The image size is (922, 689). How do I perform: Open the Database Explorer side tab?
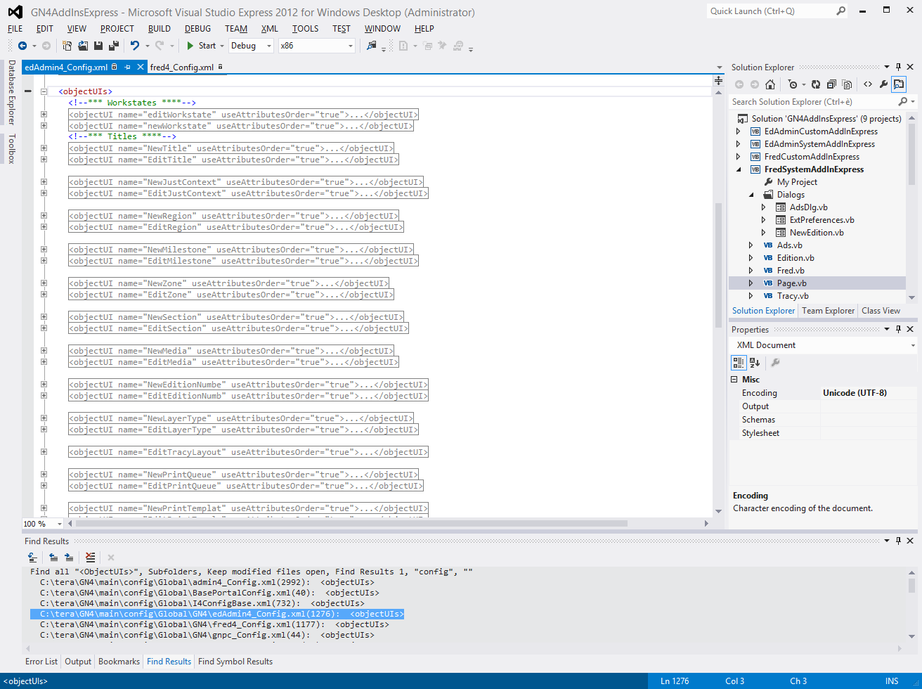pos(11,92)
